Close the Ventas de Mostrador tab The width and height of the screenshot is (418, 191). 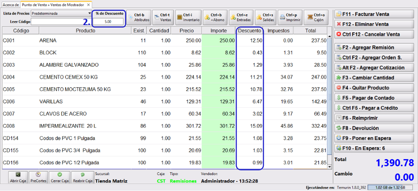89,5
